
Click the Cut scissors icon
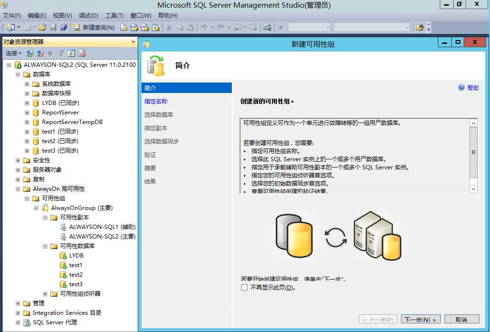click(169, 28)
